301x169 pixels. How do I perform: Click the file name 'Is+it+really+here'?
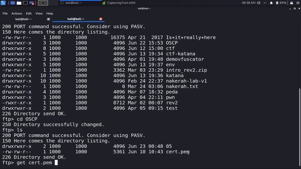191,38
